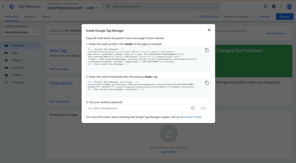Click the Tags sidebar icon

[x=6, y=53]
